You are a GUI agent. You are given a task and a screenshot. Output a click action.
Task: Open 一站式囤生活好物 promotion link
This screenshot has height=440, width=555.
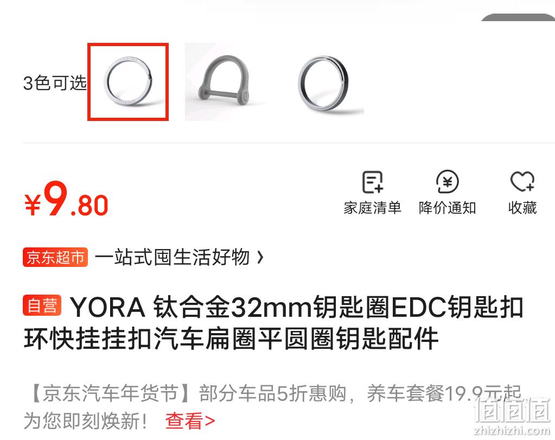click(173, 257)
